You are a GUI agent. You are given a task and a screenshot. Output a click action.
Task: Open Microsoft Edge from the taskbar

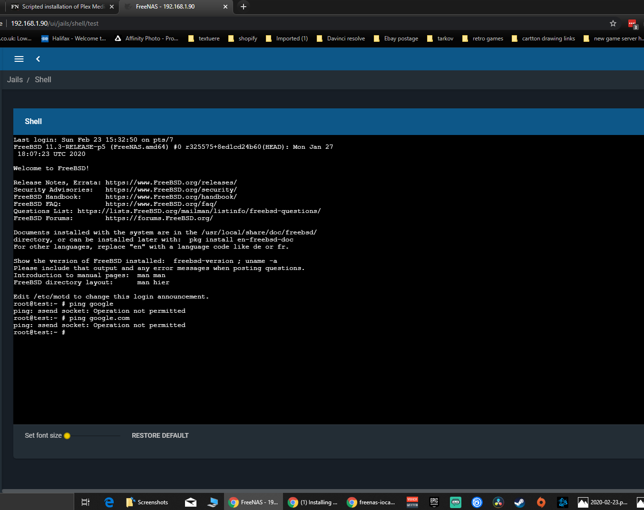coord(109,502)
